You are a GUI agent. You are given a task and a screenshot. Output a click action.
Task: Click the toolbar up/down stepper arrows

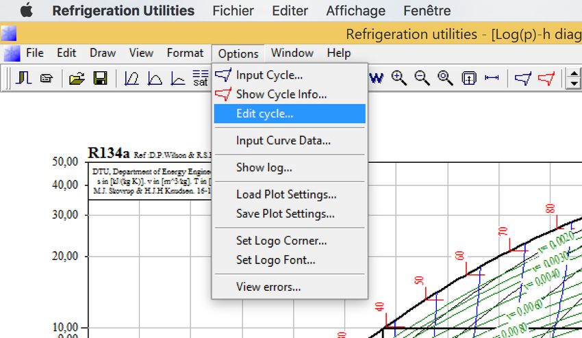574,79
